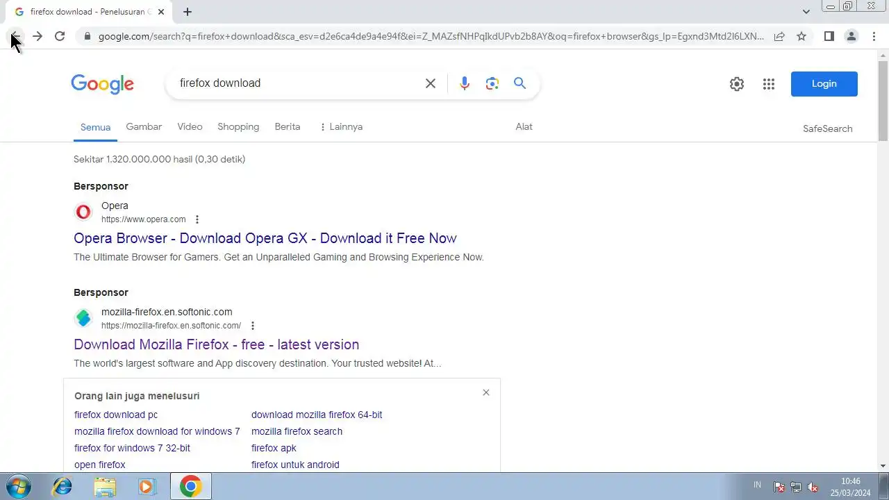Open Windows Explorer from taskbar
The image size is (889, 500).
(x=105, y=487)
